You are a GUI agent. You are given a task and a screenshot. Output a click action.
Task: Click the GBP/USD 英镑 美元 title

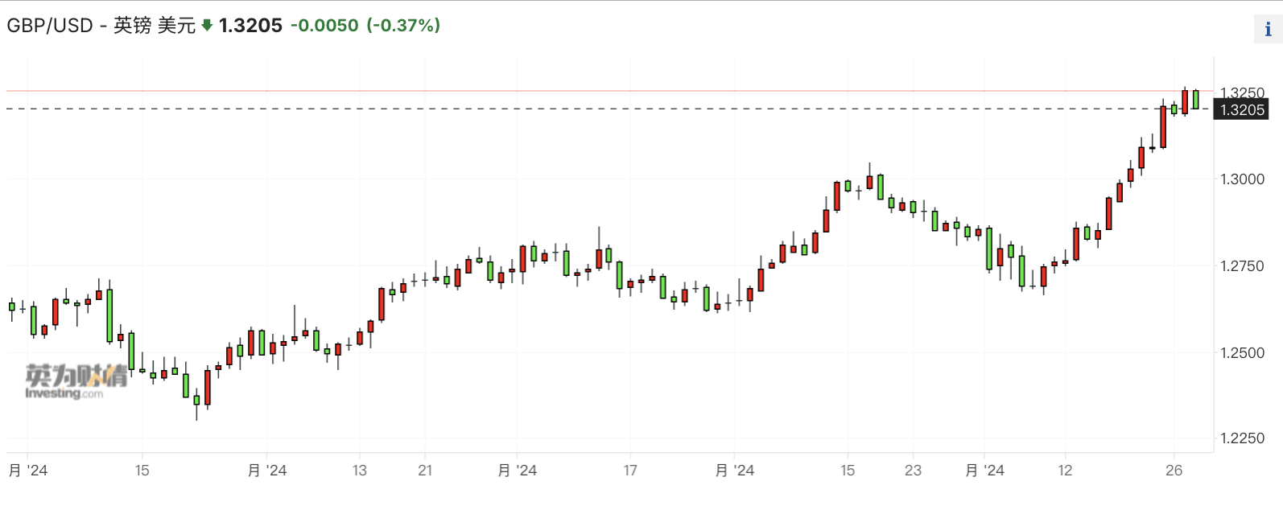click(101, 26)
